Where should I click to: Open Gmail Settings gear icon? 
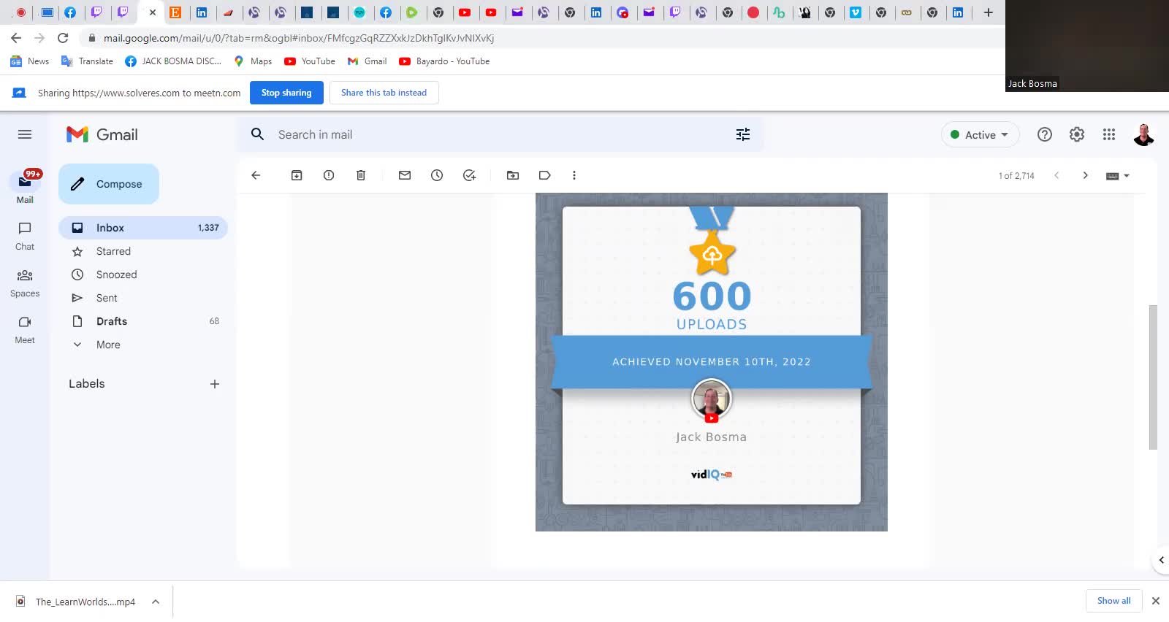pos(1077,134)
